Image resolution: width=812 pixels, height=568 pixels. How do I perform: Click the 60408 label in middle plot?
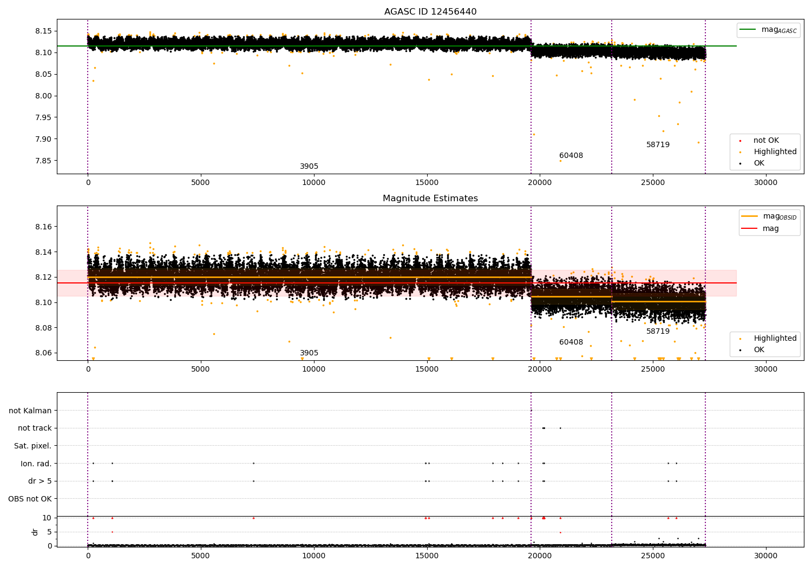tap(571, 342)
